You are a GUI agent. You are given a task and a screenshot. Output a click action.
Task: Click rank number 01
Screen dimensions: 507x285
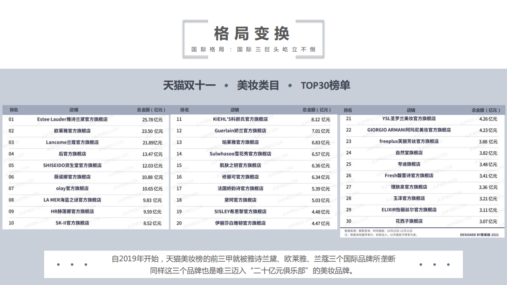point(11,119)
